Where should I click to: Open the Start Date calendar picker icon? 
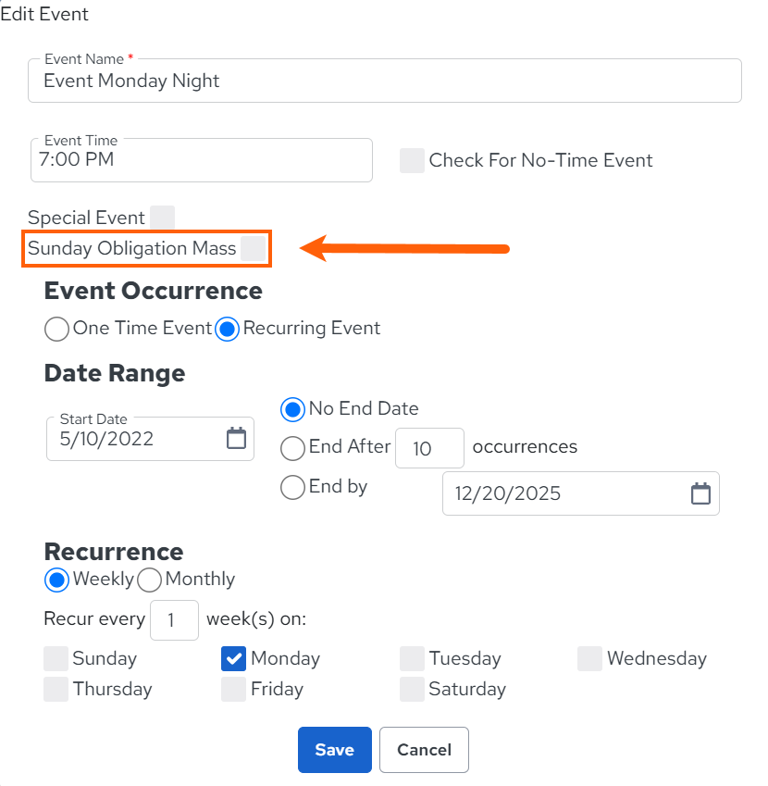point(236,438)
